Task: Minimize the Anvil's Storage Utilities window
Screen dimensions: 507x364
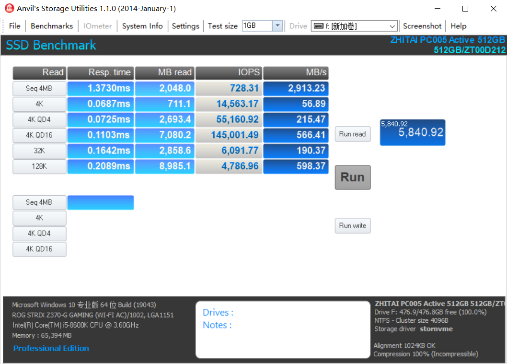Action: pyautogui.click(x=438, y=9)
